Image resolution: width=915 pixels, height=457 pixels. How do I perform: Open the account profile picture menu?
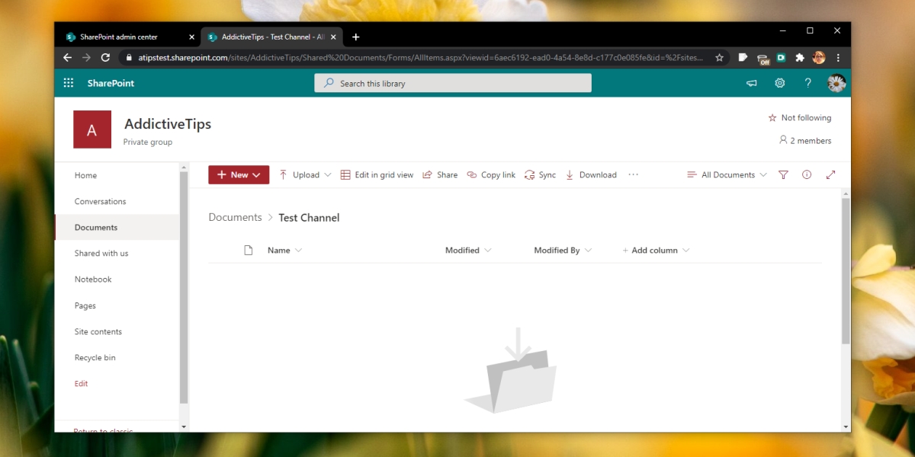coord(836,83)
